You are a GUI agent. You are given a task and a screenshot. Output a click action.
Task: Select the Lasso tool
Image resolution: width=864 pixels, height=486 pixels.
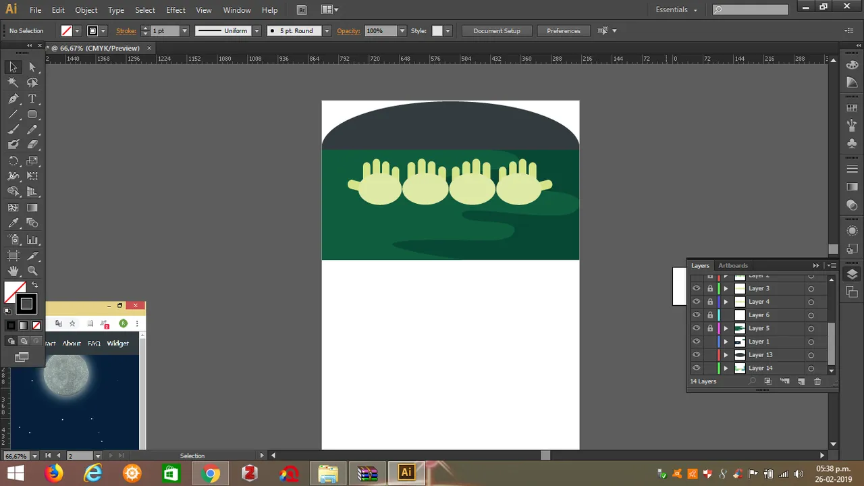coord(32,82)
